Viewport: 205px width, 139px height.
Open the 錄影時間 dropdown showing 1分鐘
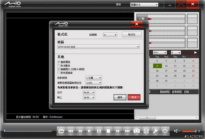pyautogui.click(x=94, y=78)
